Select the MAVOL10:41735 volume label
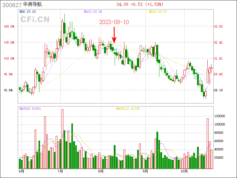 coord(128,109)
